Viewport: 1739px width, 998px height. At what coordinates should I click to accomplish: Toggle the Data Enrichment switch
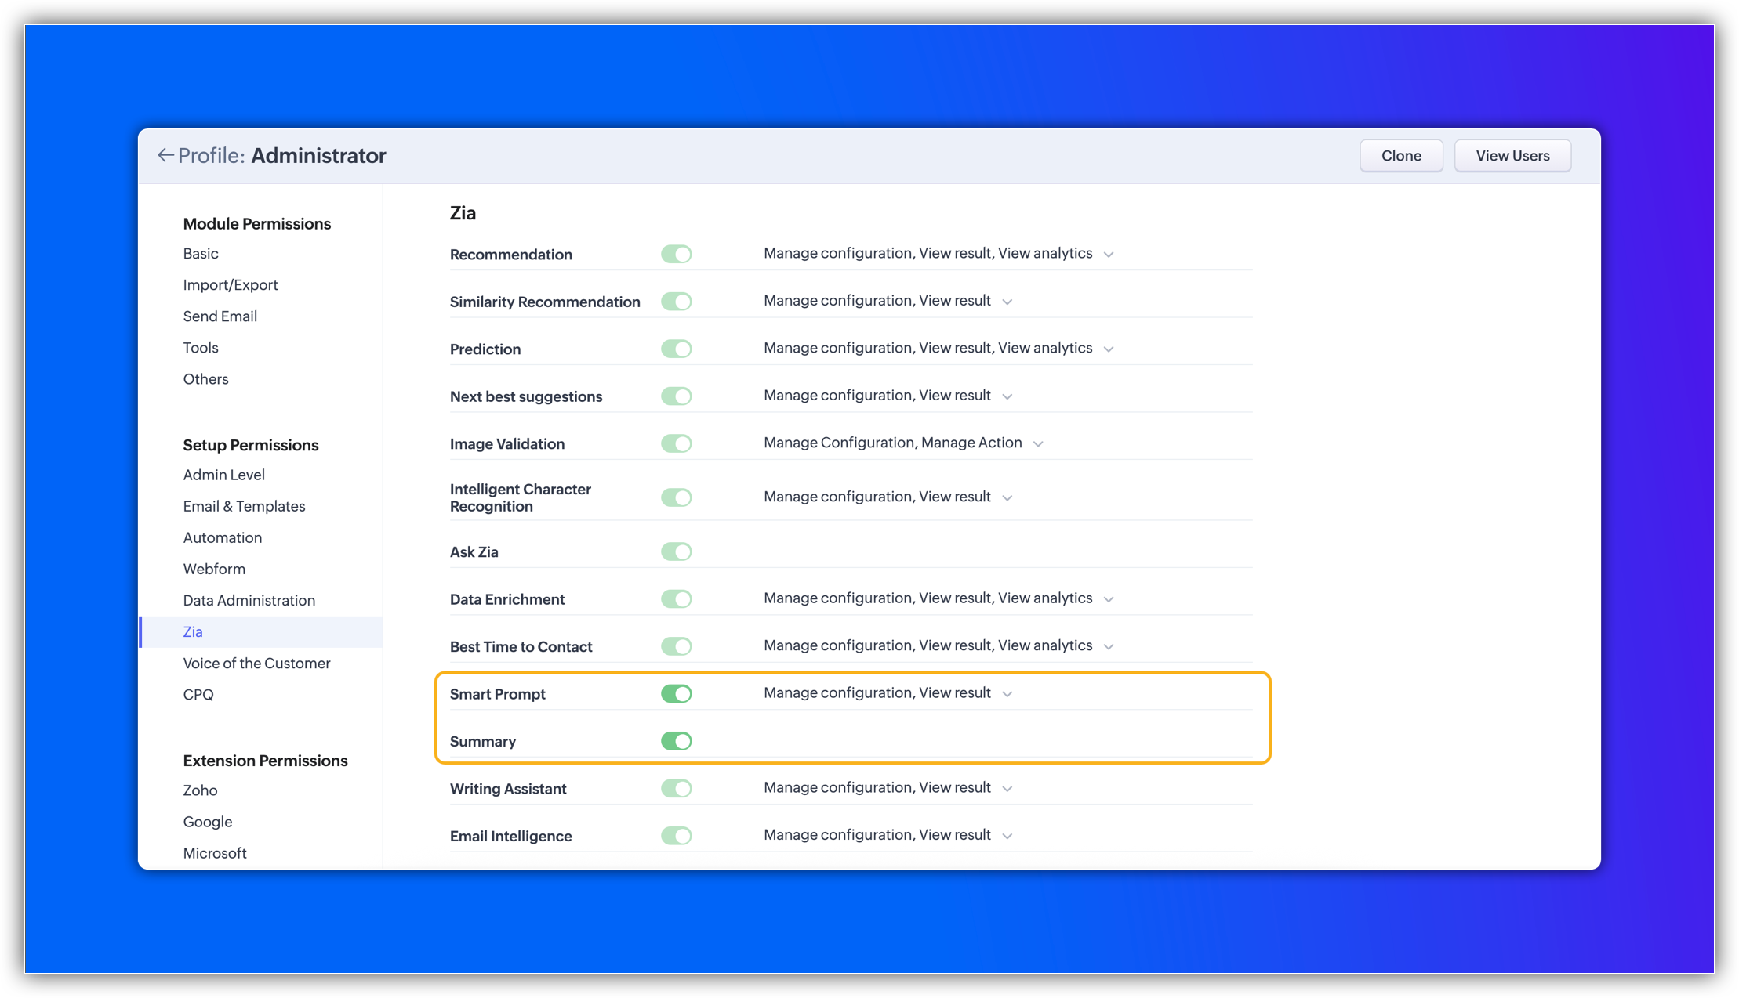[x=676, y=599]
